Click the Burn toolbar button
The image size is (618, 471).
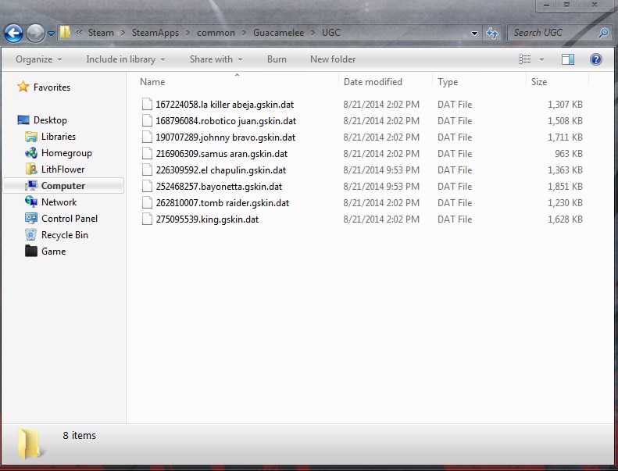point(277,59)
